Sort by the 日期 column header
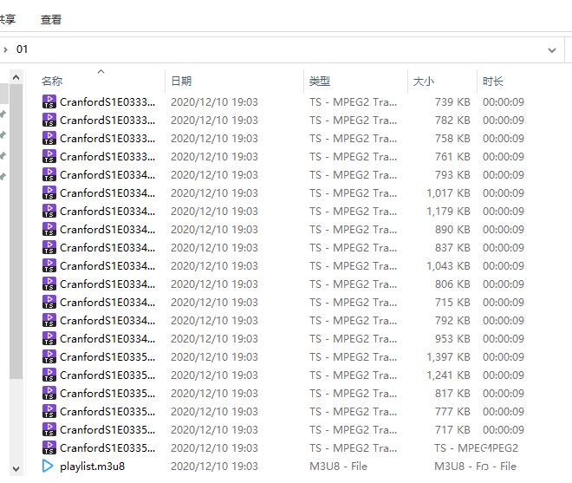Image resolution: width=572 pixels, height=483 pixels. click(x=181, y=81)
